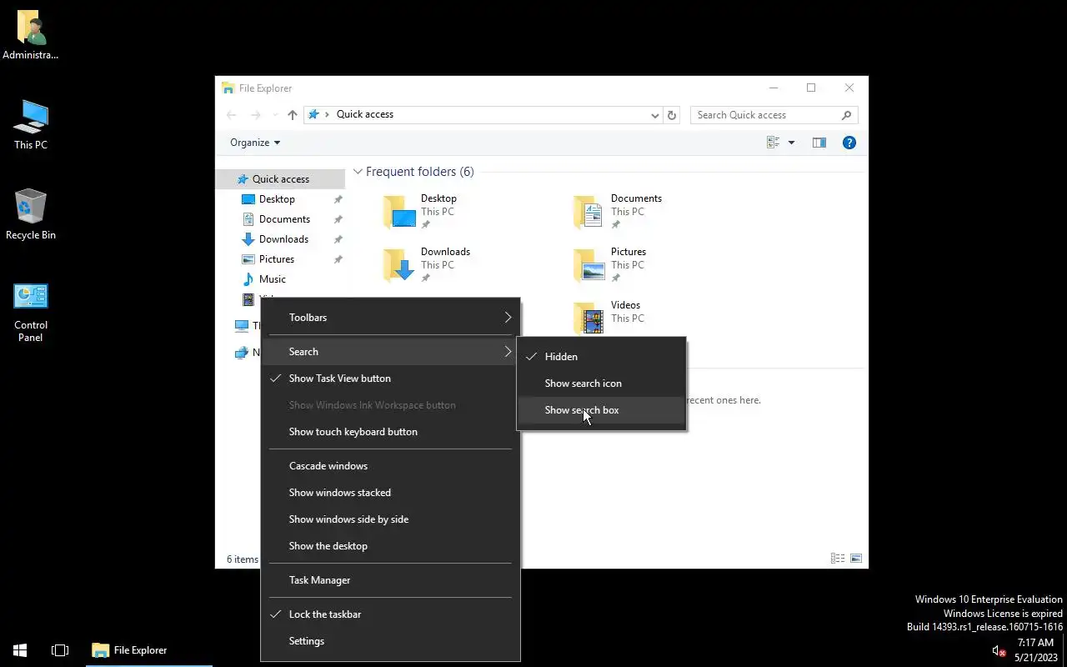The width and height of the screenshot is (1067, 667).
Task: Click the File Explorer title bar icon
Action: (x=228, y=88)
